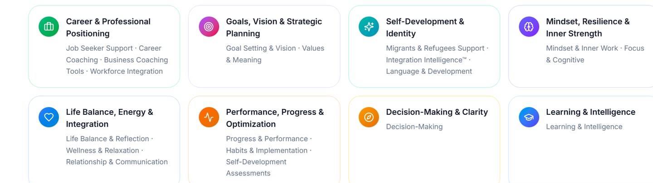Viewport: 653px width, 183px height.
Task: Click the Progress & Performance subcategory text
Action: (267, 139)
